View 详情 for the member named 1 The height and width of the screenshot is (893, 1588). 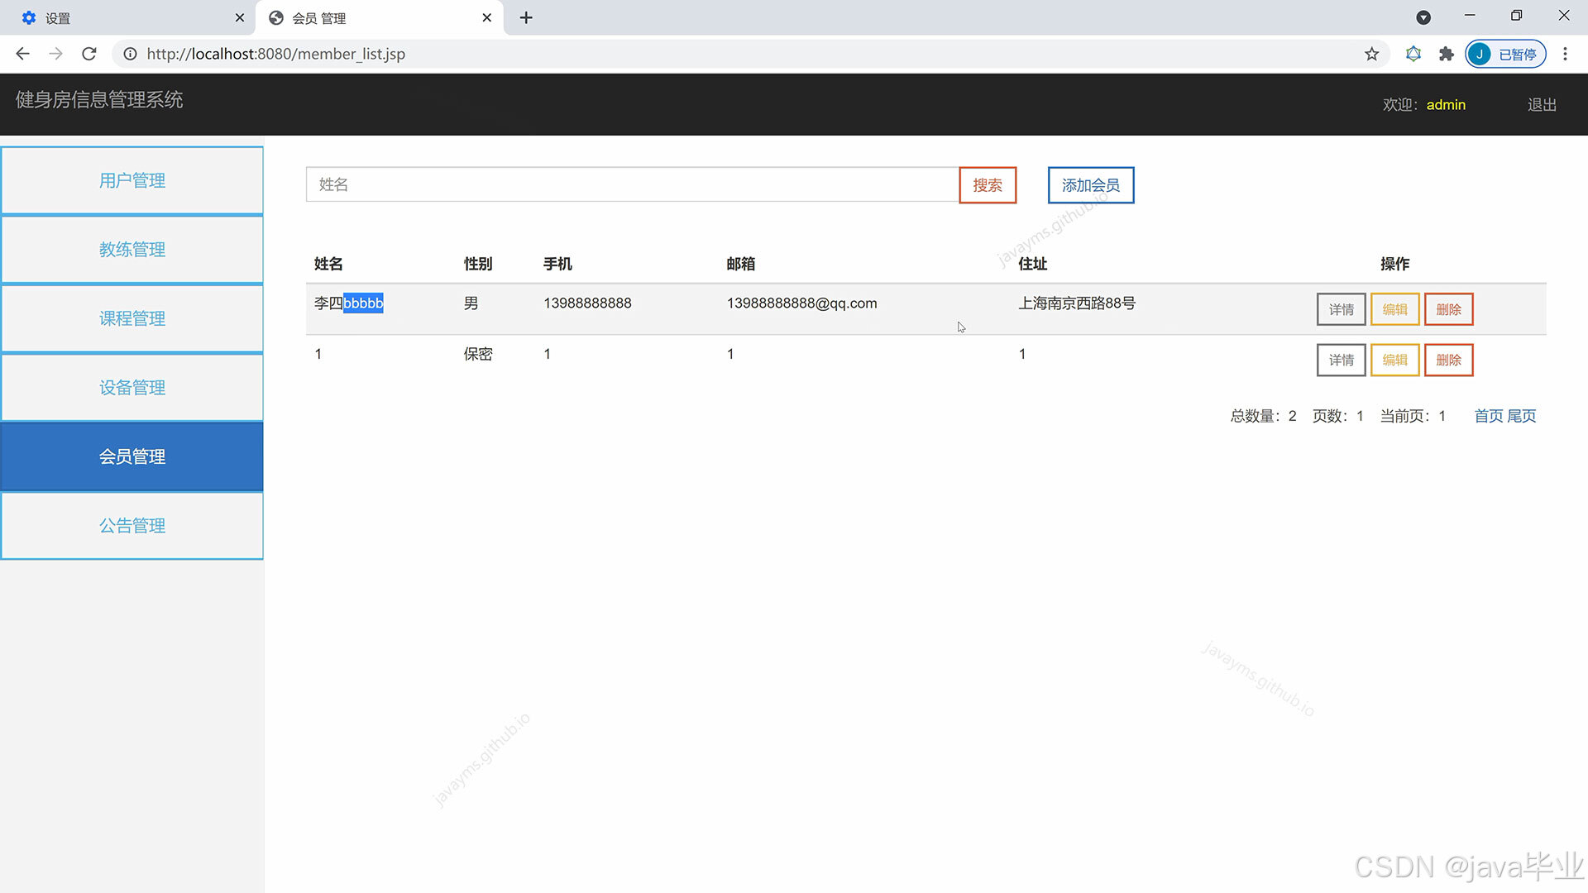[x=1342, y=360]
